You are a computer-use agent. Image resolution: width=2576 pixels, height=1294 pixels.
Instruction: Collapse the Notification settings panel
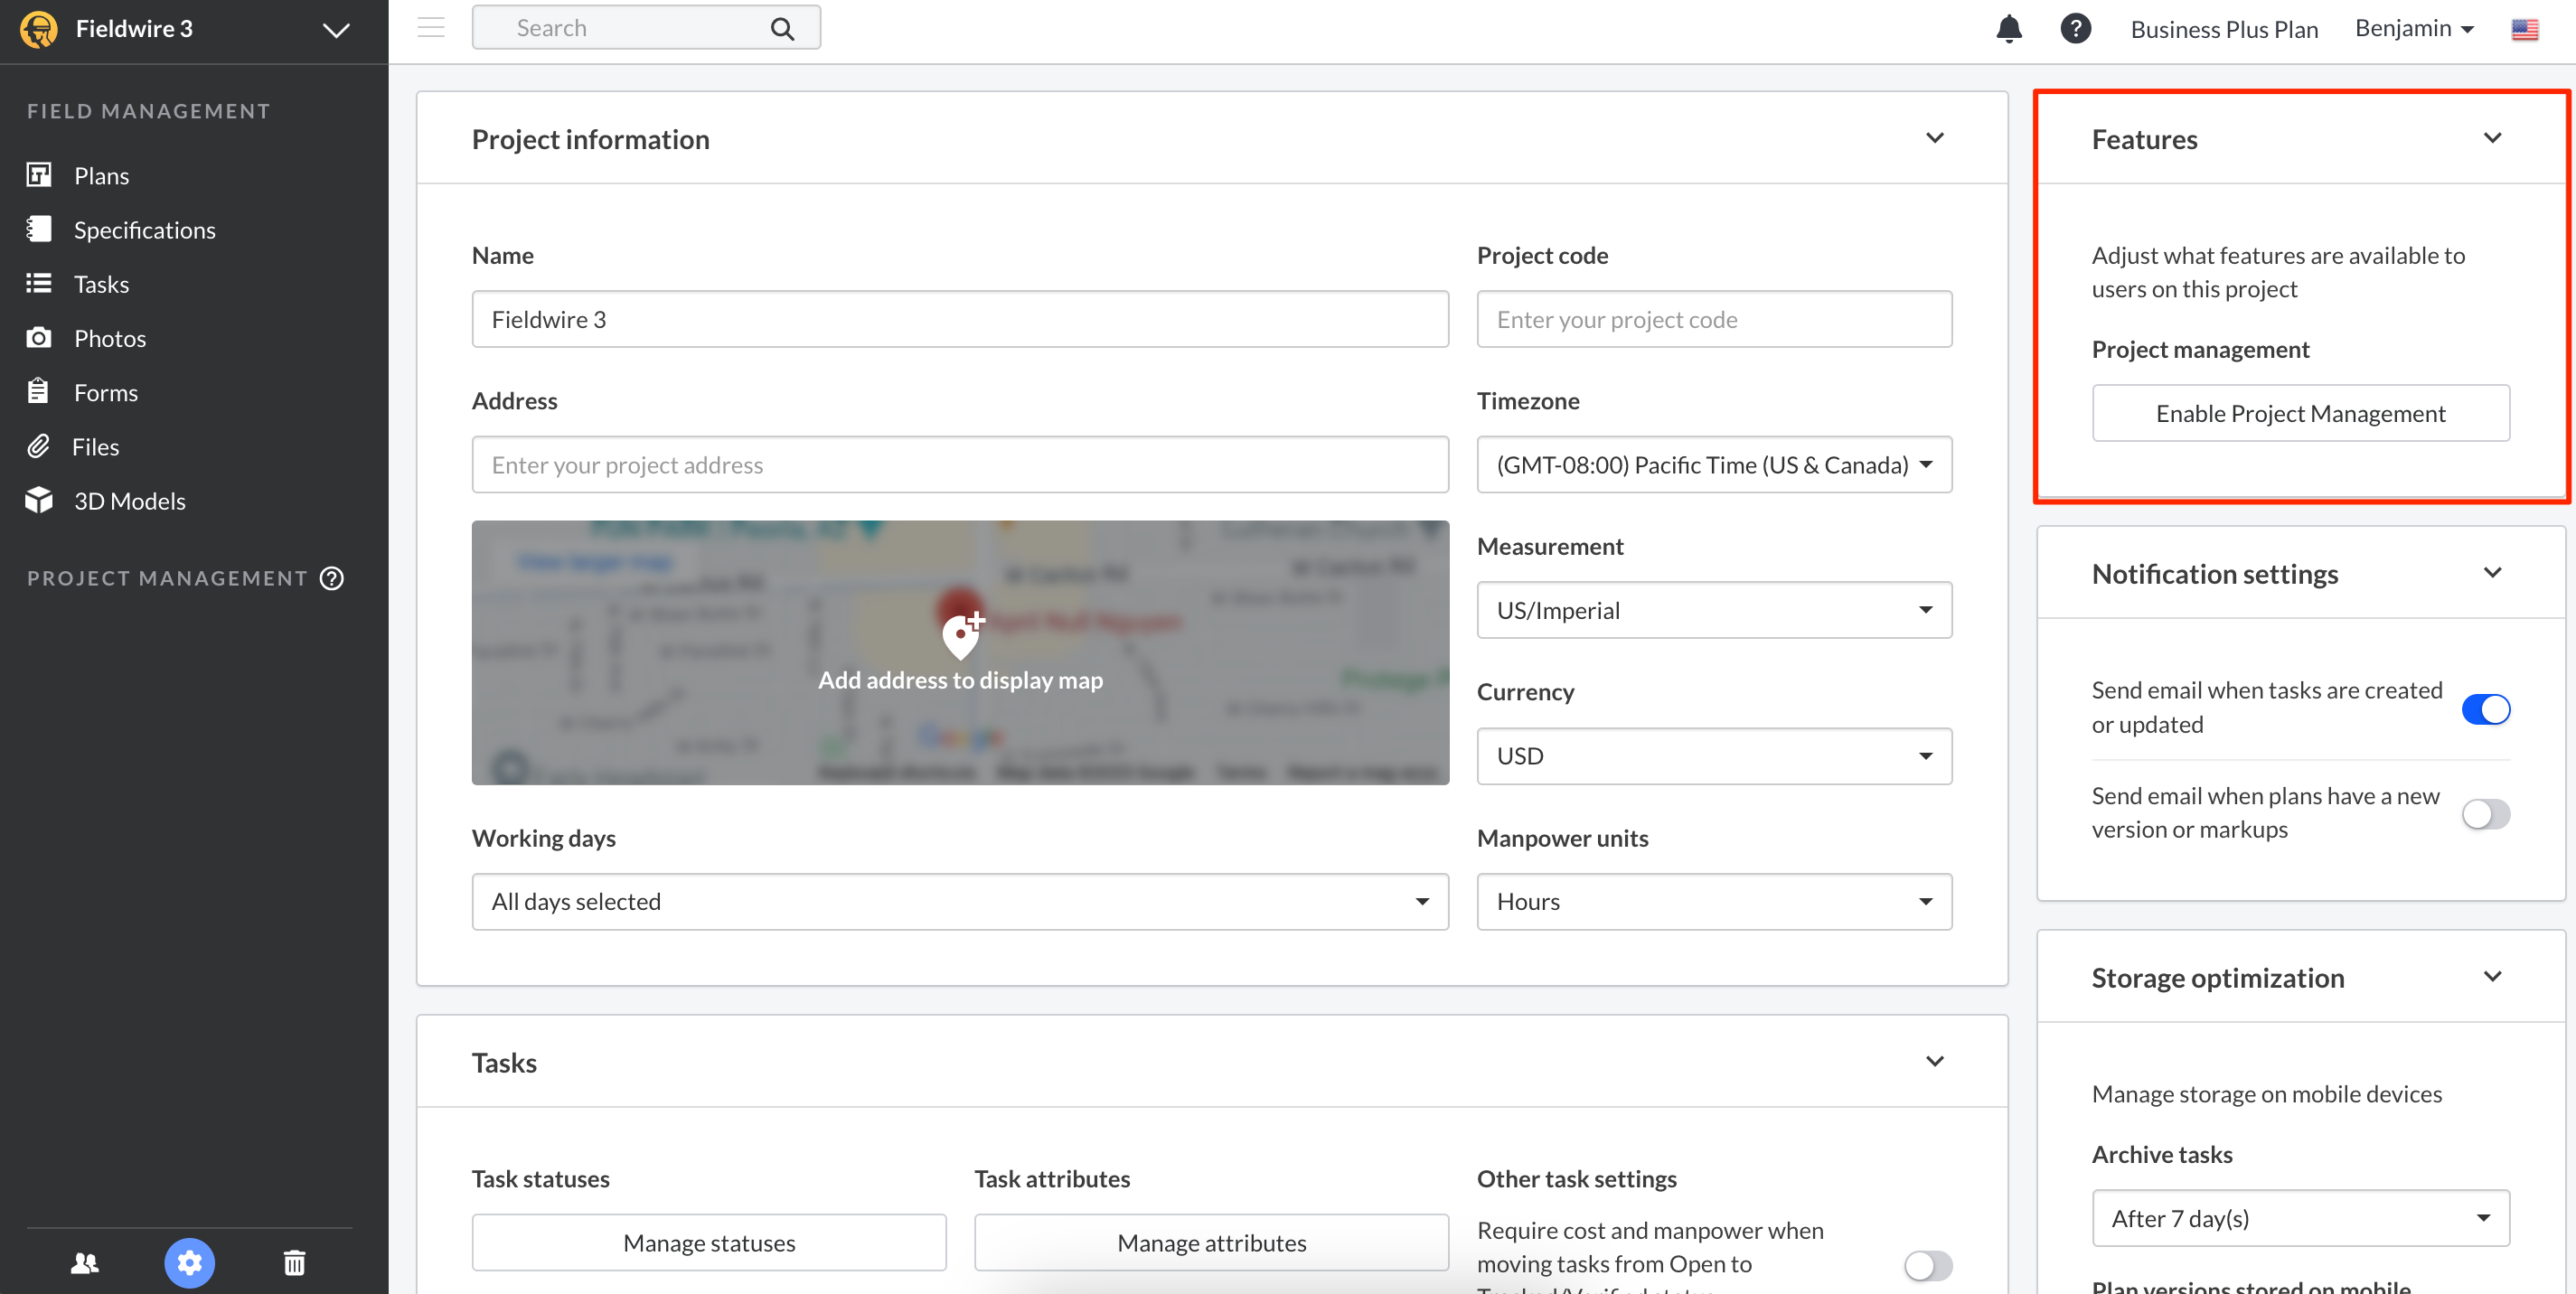tap(2493, 572)
